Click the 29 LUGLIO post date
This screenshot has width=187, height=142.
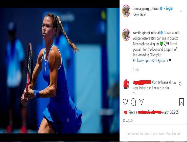tap(128, 121)
